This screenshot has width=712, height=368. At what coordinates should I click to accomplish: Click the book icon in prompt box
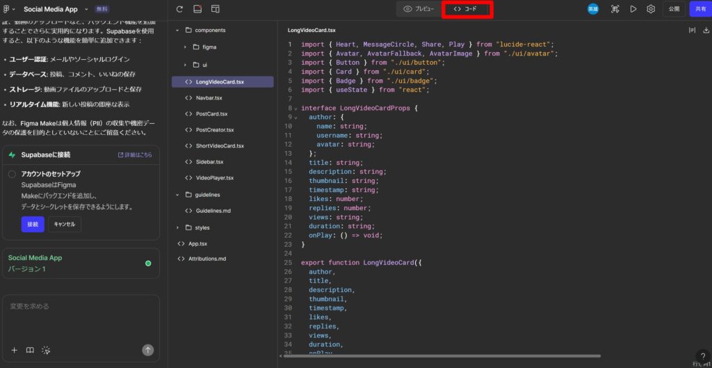point(30,350)
